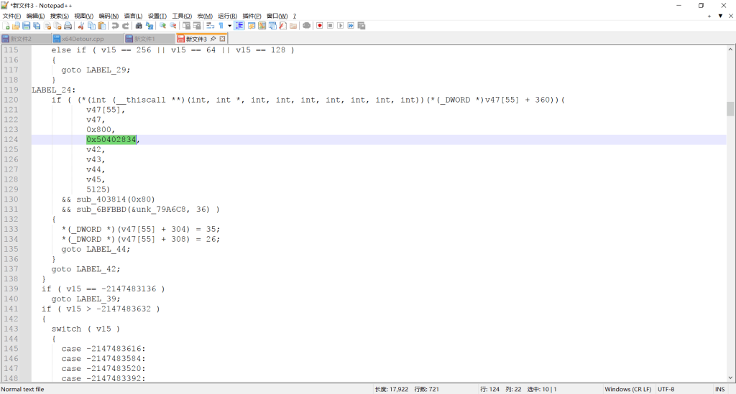Toggle the Function List panel
This screenshot has width=736, height=394.
(x=282, y=26)
